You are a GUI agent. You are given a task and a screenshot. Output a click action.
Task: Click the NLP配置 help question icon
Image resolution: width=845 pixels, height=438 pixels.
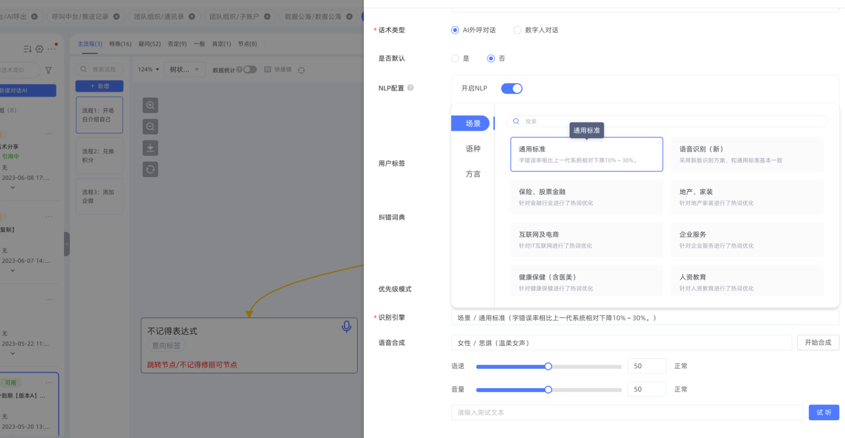[411, 87]
